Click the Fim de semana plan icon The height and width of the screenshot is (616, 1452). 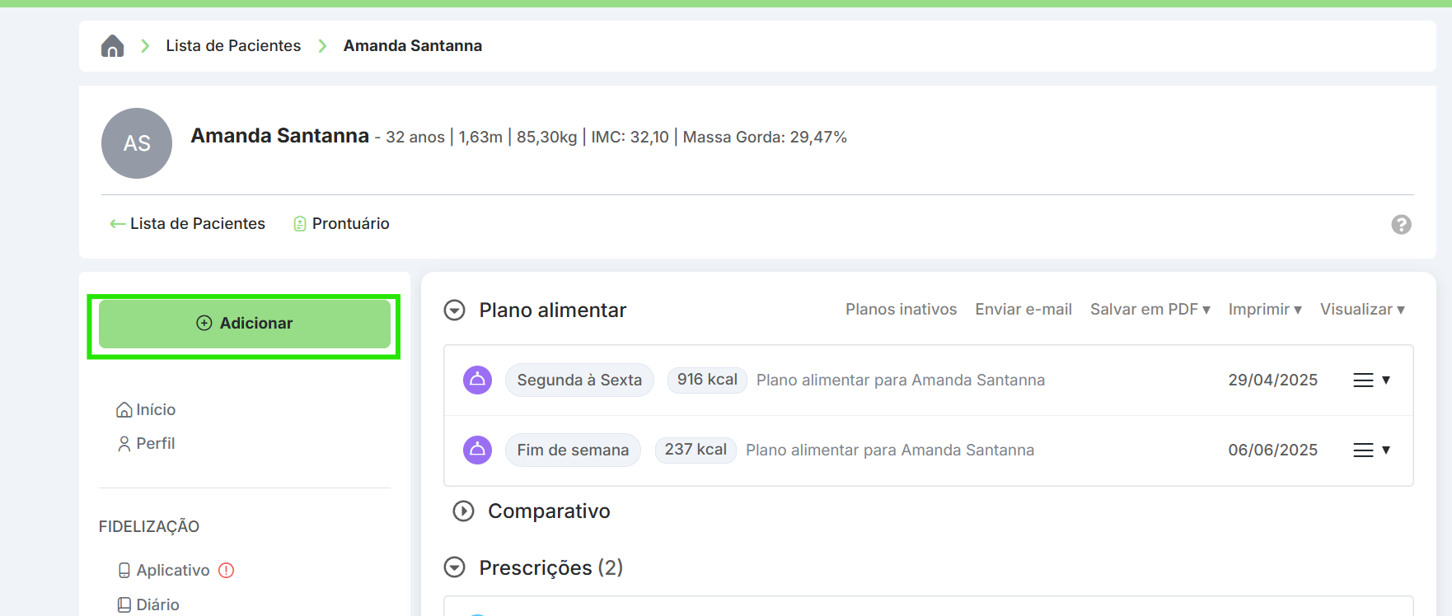coord(477,450)
